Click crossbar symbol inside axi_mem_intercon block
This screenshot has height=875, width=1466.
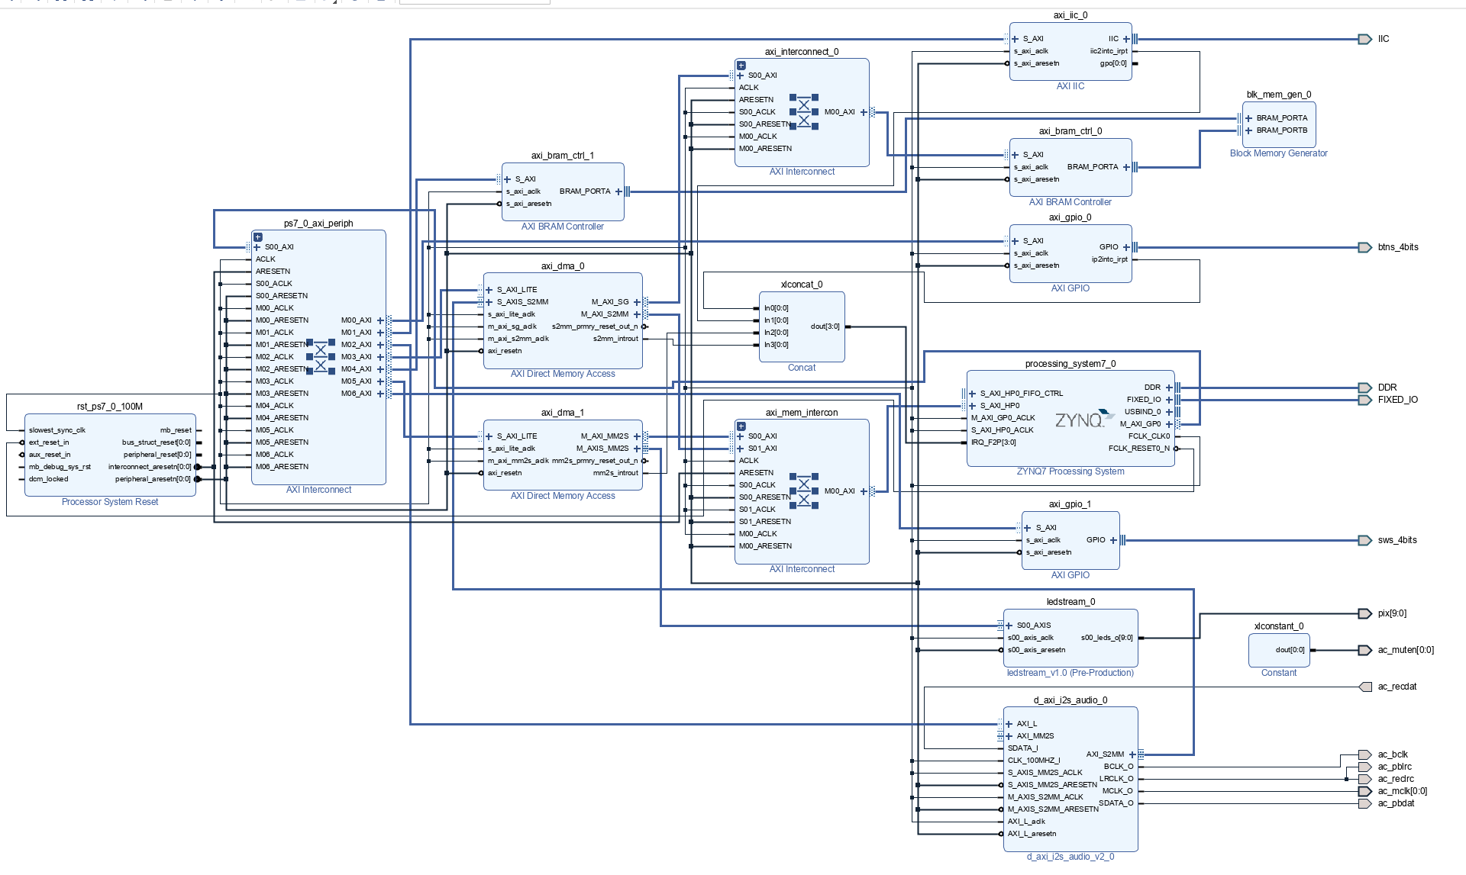[804, 491]
